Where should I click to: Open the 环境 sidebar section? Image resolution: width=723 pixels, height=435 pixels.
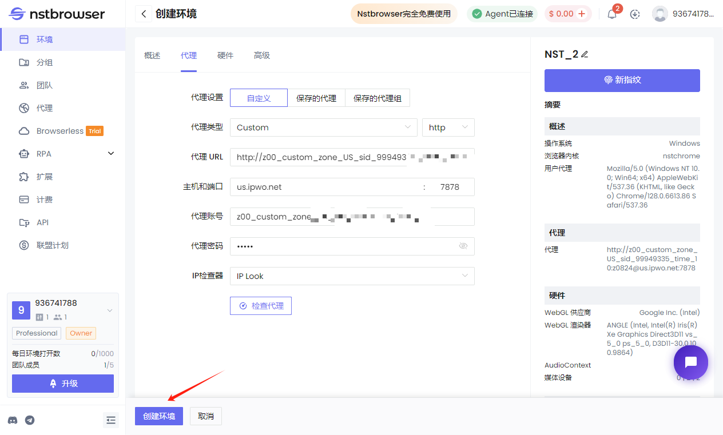63,39
